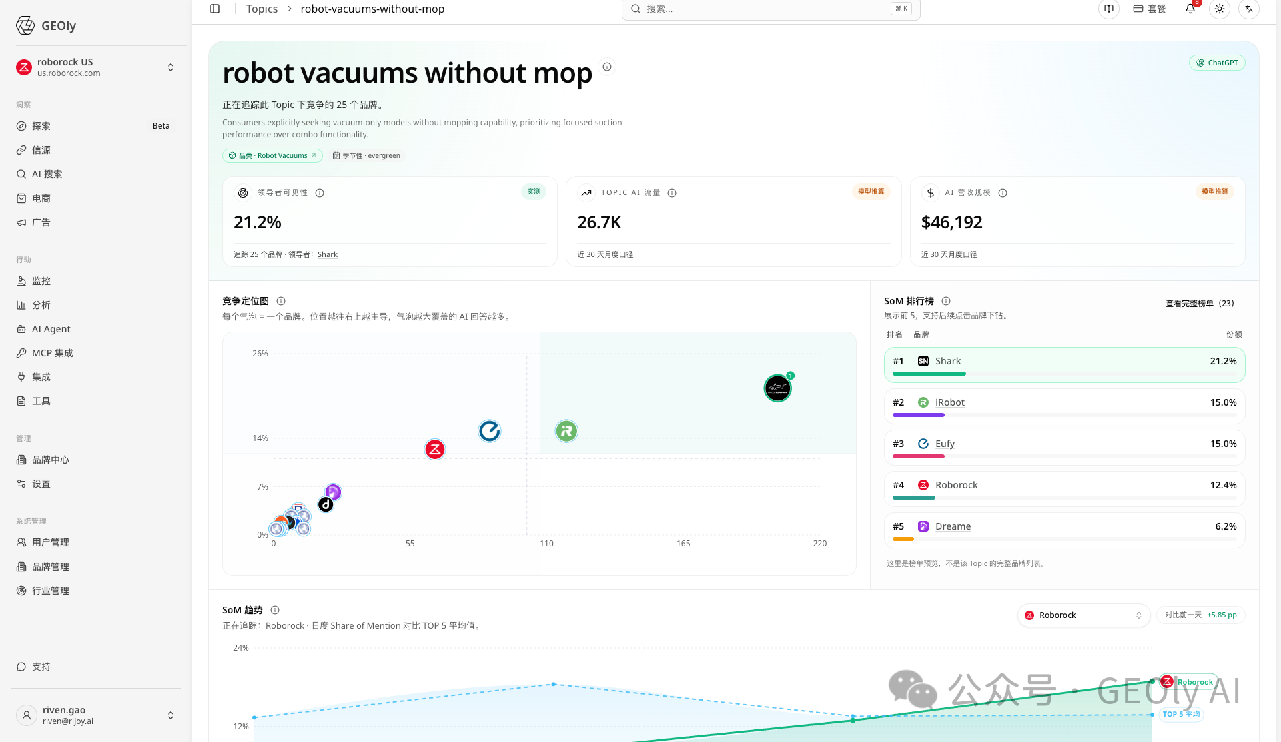Open 探索 in the sidebar
The width and height of the screenshot is (1281, 742).
[x=96, y=126]
